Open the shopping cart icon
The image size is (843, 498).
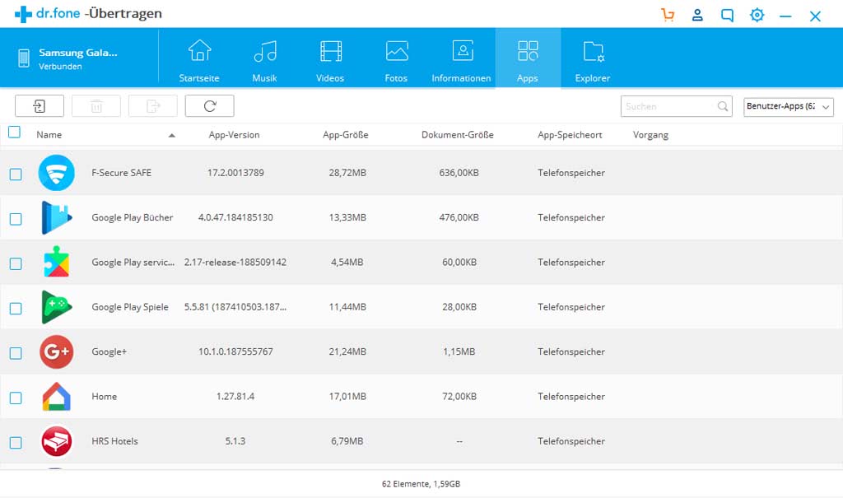(668, 15)
